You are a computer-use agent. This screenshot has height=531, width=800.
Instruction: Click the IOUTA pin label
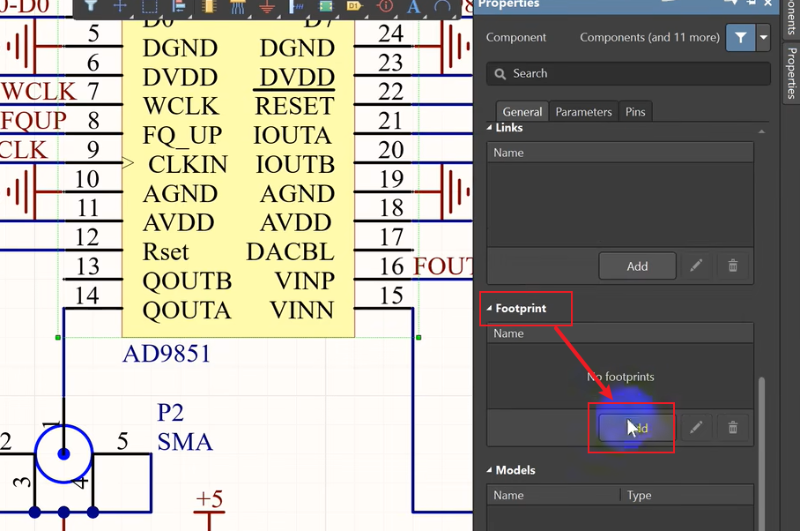pyautogui.click(x=293, y=135)
